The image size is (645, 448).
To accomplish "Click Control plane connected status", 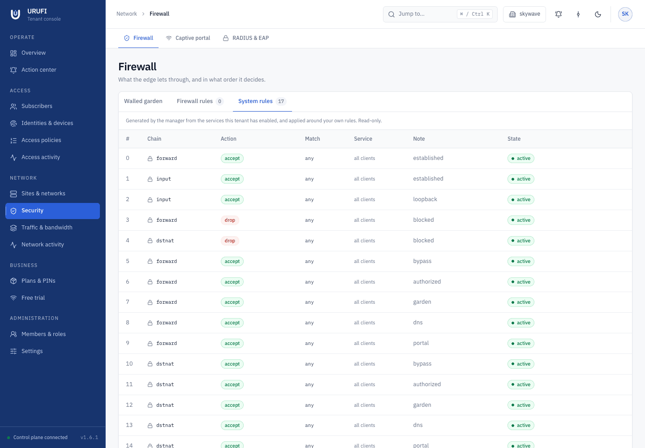I will tap(37, 438).
